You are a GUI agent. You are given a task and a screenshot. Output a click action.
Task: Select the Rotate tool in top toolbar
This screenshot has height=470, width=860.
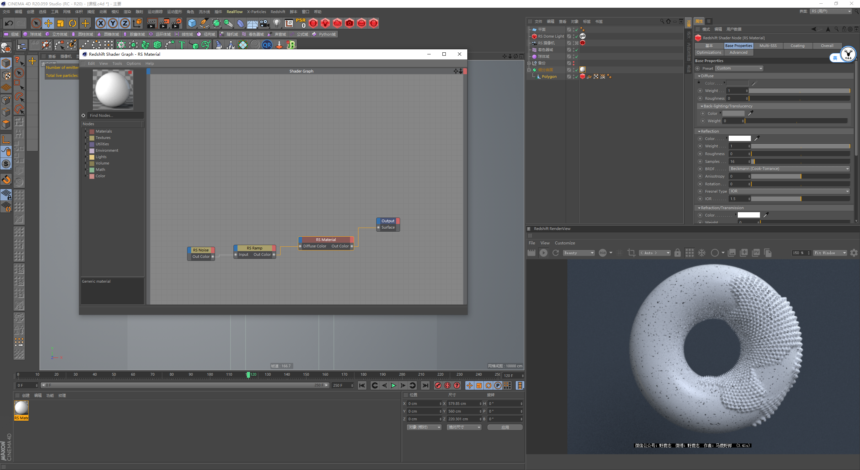73,23
